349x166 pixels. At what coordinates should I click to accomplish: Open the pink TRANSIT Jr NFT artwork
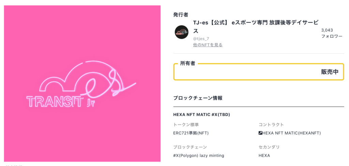click(x=82, y=83)
